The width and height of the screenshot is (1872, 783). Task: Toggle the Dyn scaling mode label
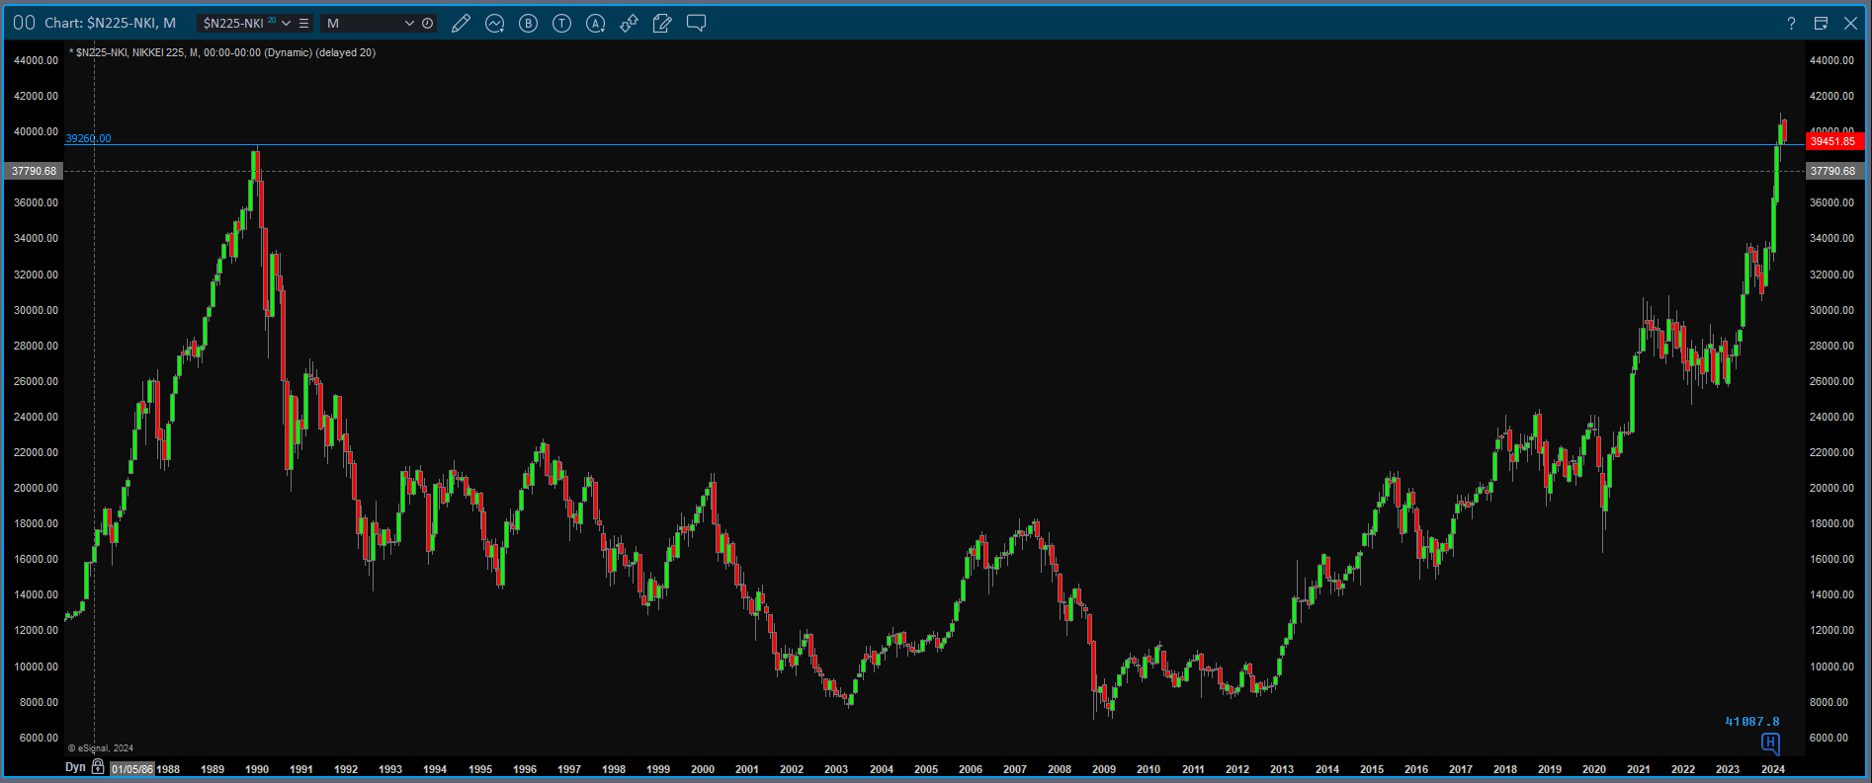point(75,767)
